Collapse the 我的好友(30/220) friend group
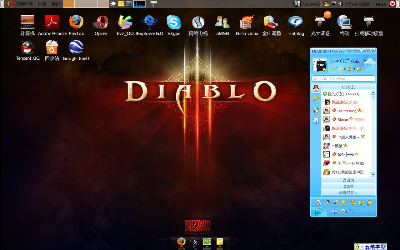This screenshot has height=250, width=400. 325,94
